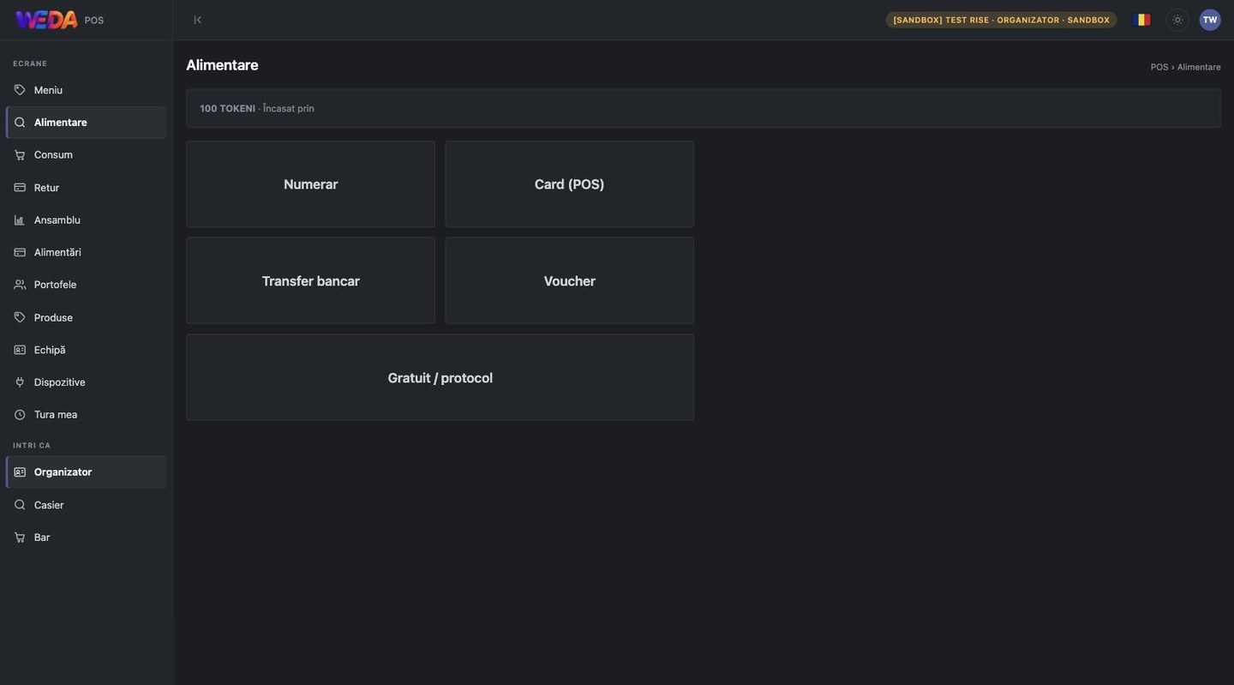Viewport: 1234px width, 685px height.
Task: Click the 100 TOKENI summary bar
Action: pos(704,109)
